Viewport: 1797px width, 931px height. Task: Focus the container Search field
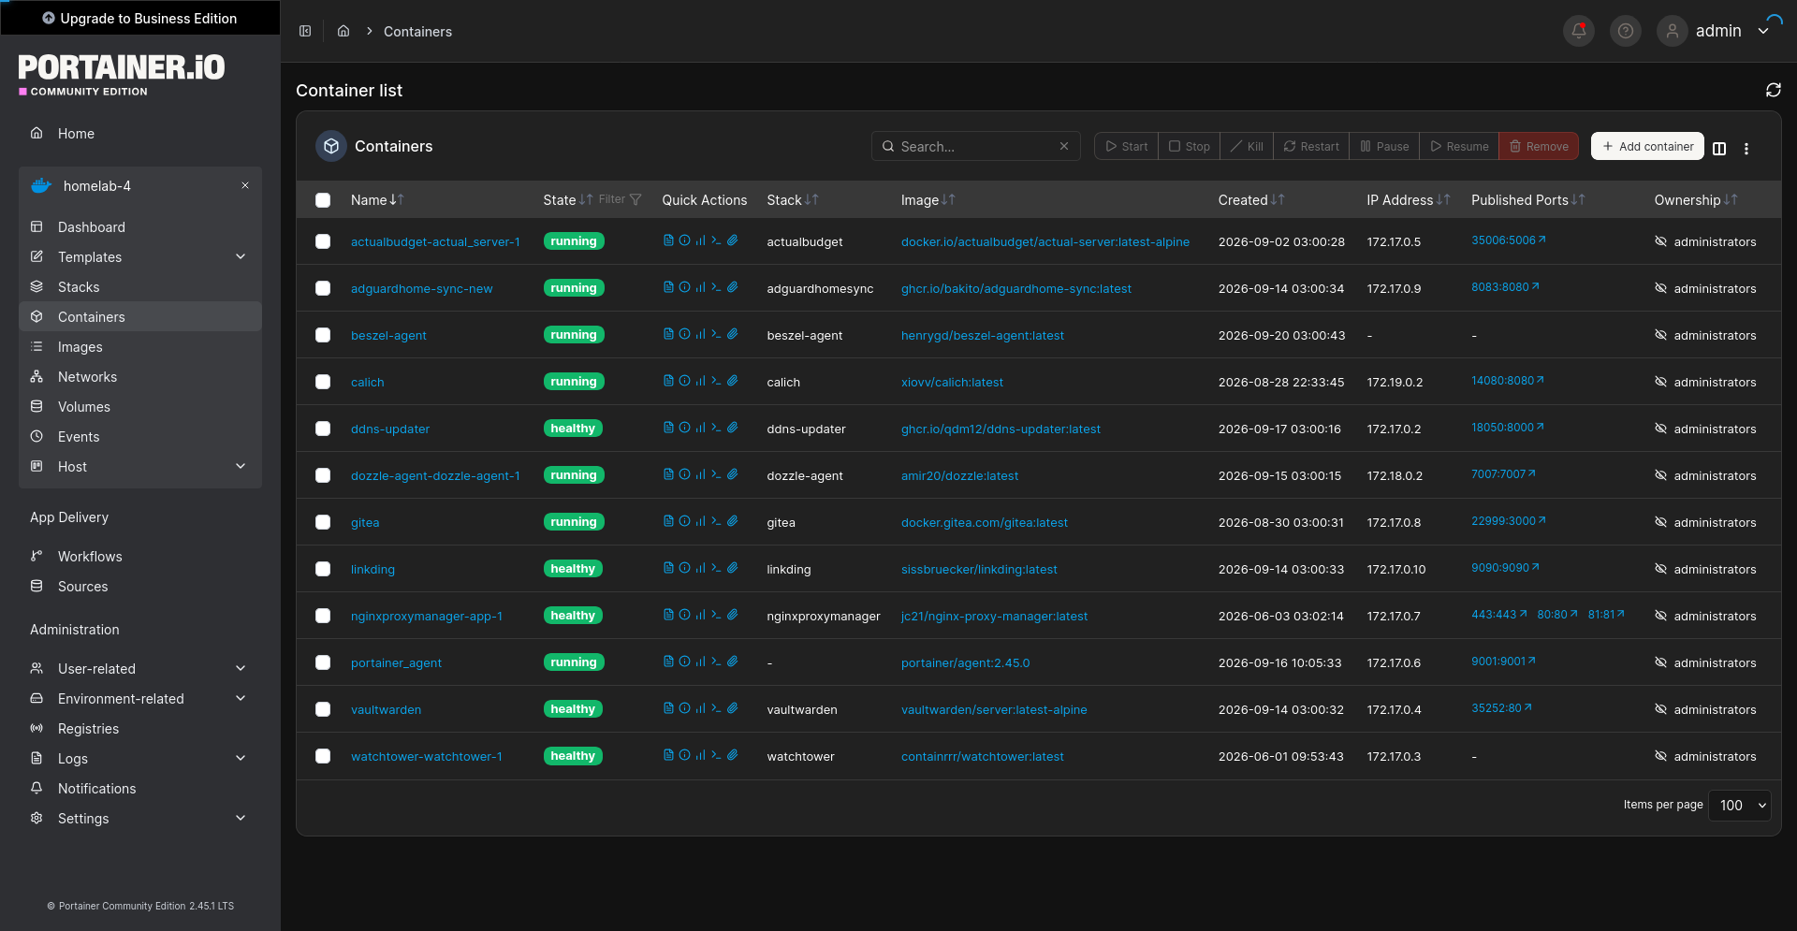click(x=976, y=146)
